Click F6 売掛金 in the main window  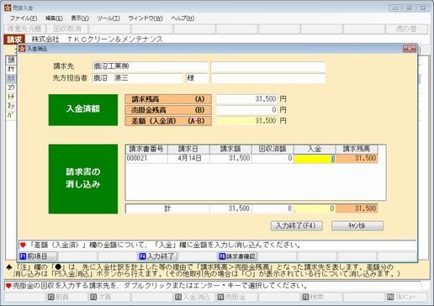coord(236,297)
